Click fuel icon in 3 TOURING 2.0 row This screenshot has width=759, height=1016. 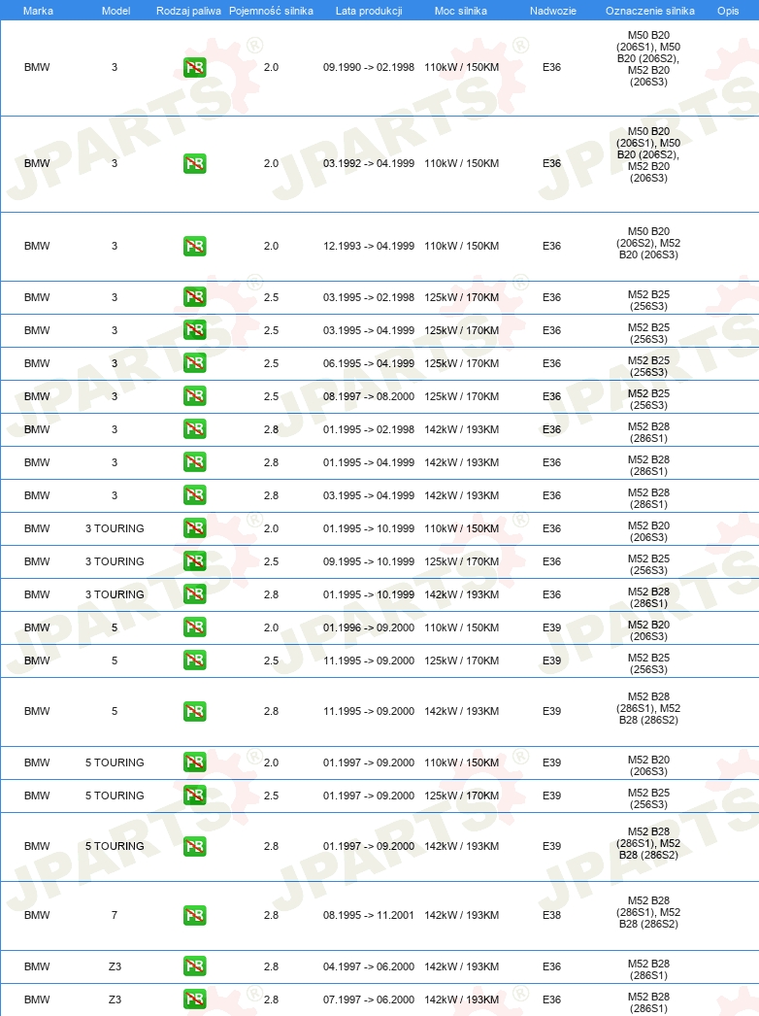pos(195,528)
